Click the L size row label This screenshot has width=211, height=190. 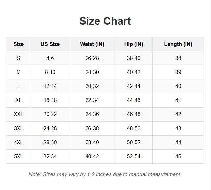[18, 86]
